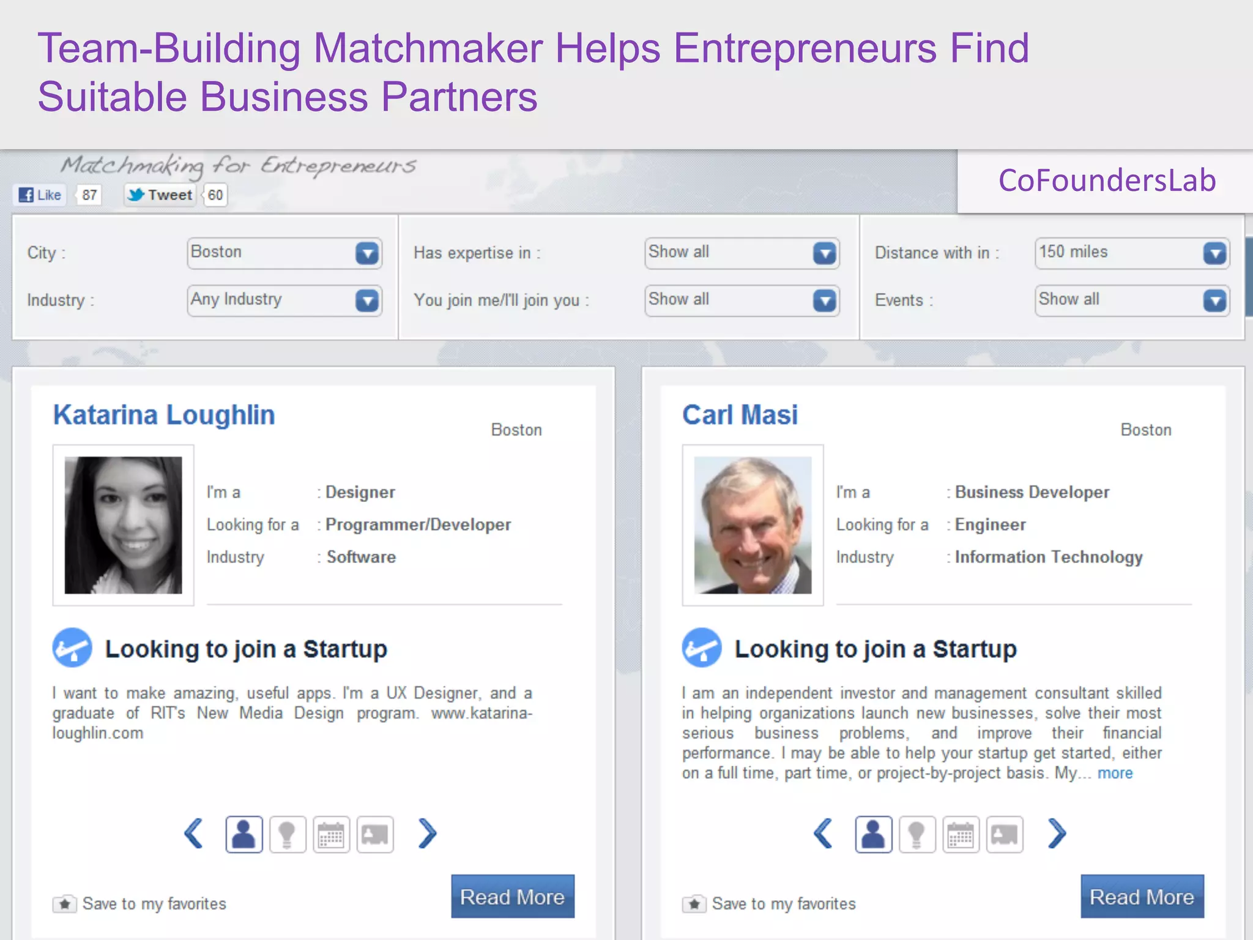
Task: Expand the Has expertise in dropdown
Action: coord(742,253)
